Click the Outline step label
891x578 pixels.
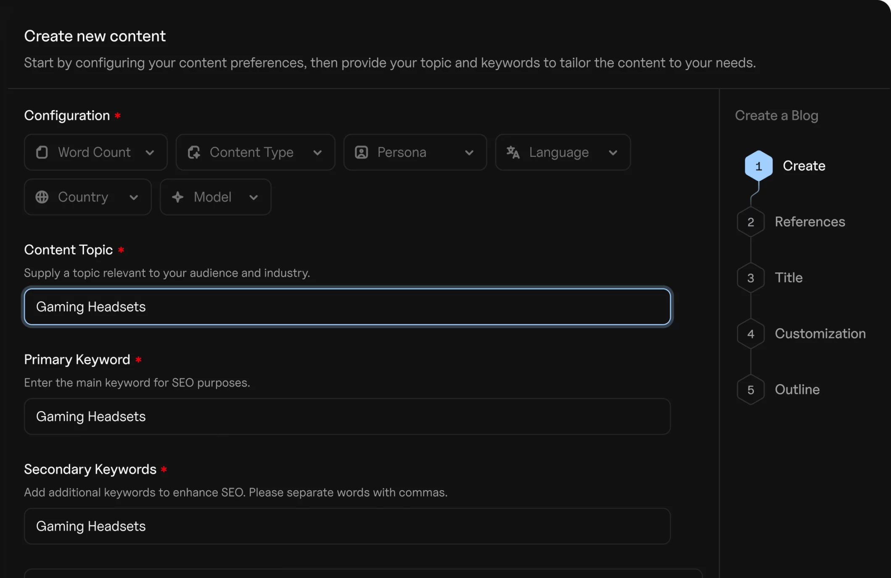(797, 389)
